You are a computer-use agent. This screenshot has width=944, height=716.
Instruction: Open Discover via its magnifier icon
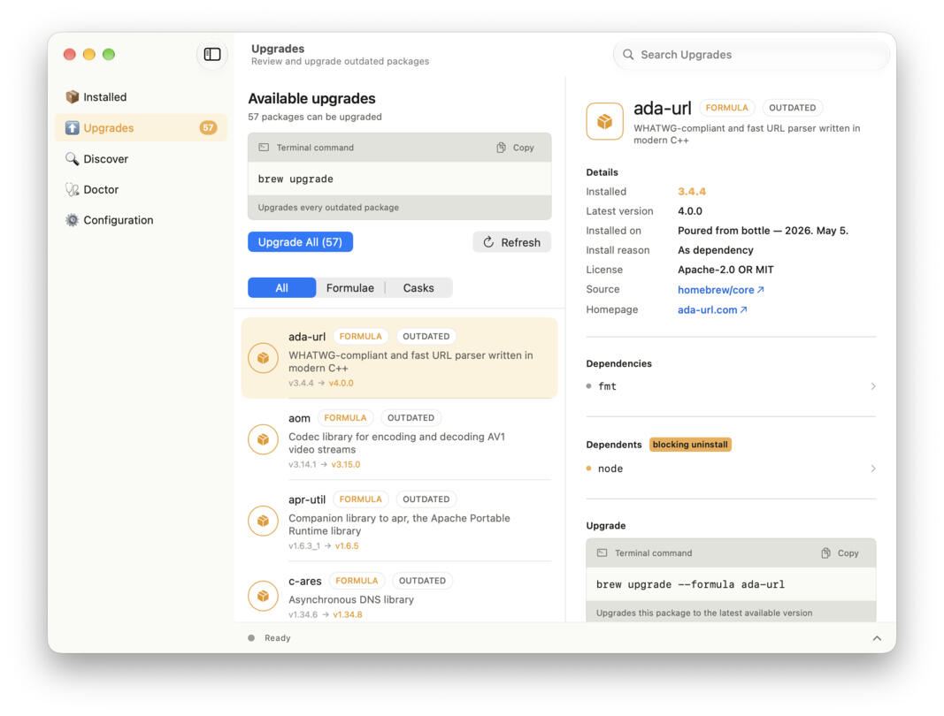(x=73, y=159)
